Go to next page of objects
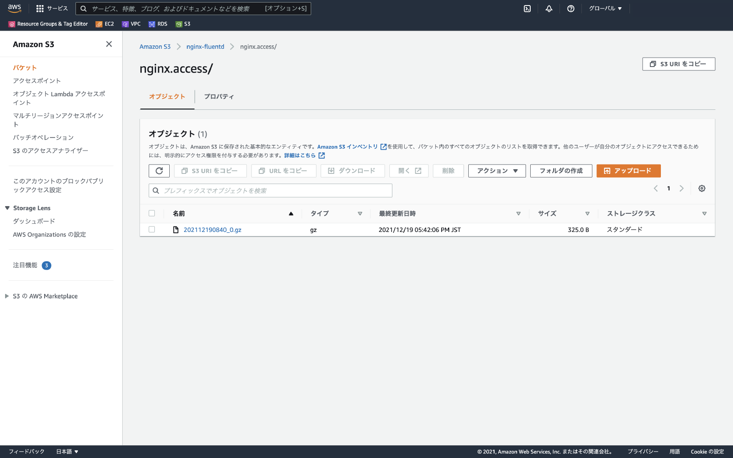The width and height of the screenshot is (733, 458). click(x=682, y=188)
